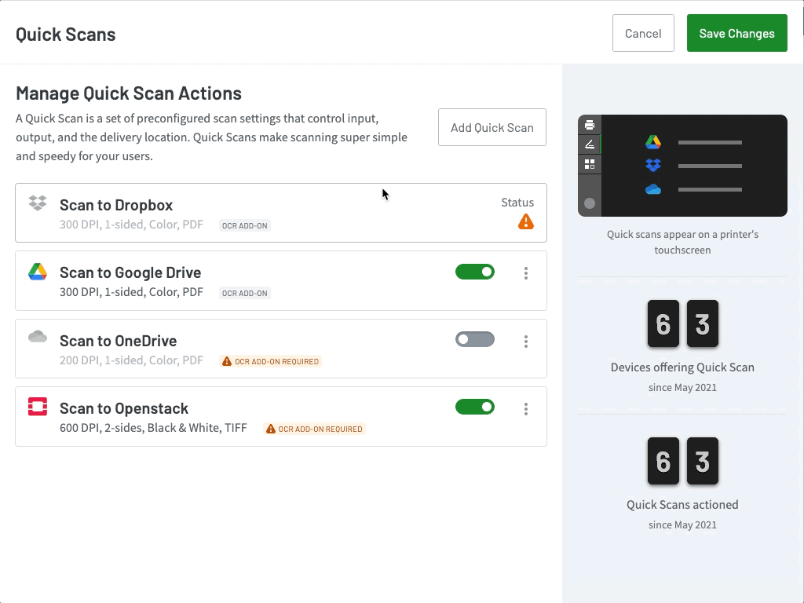The height and width of the screenshot is (603, 804).
Task: Click the Save Changes button
Action: coord(736,34)
